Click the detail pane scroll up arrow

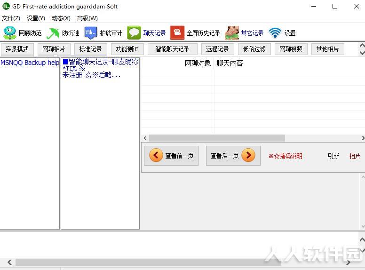pyautogui.click(x=363, y=177)
